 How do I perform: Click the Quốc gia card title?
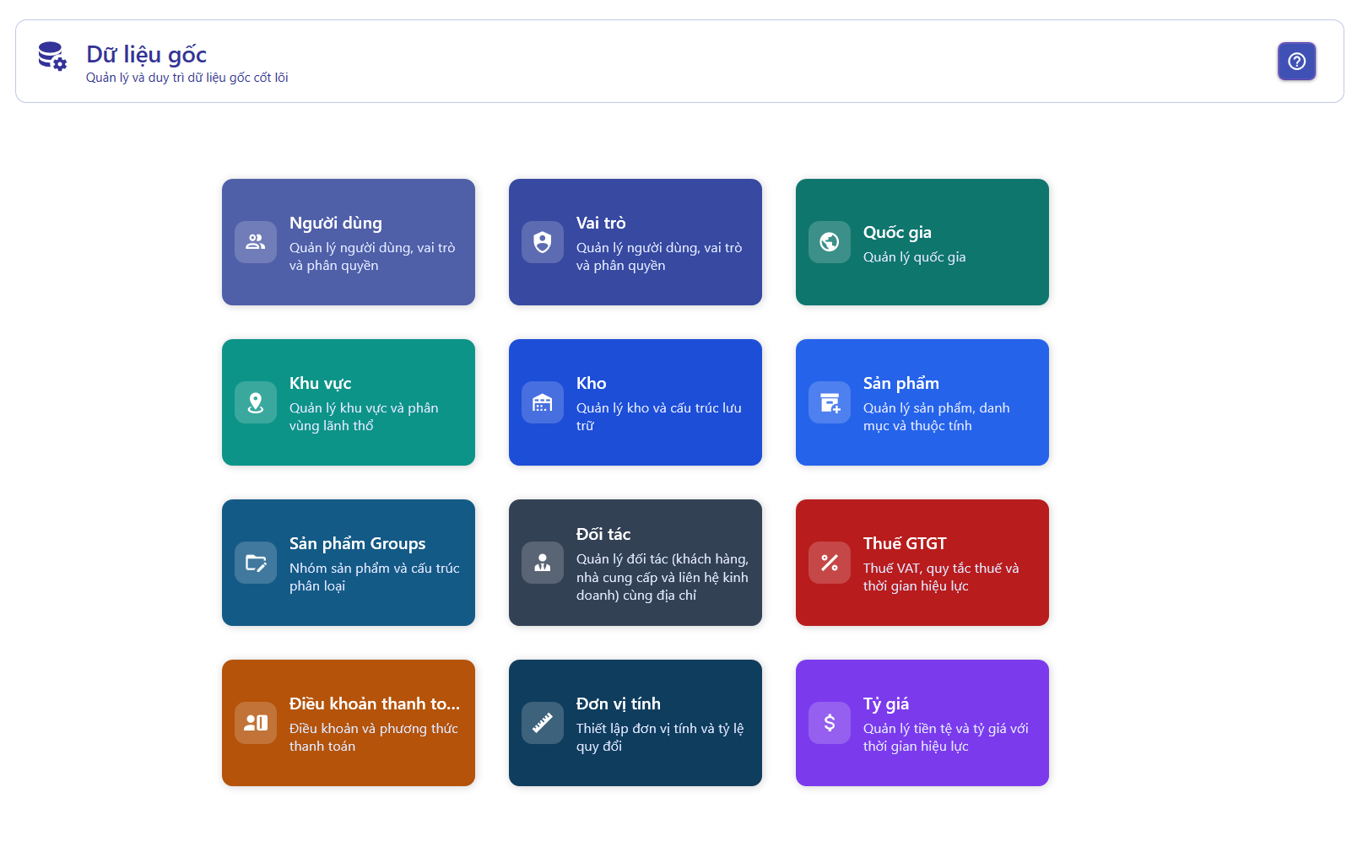tap(896, 232)
